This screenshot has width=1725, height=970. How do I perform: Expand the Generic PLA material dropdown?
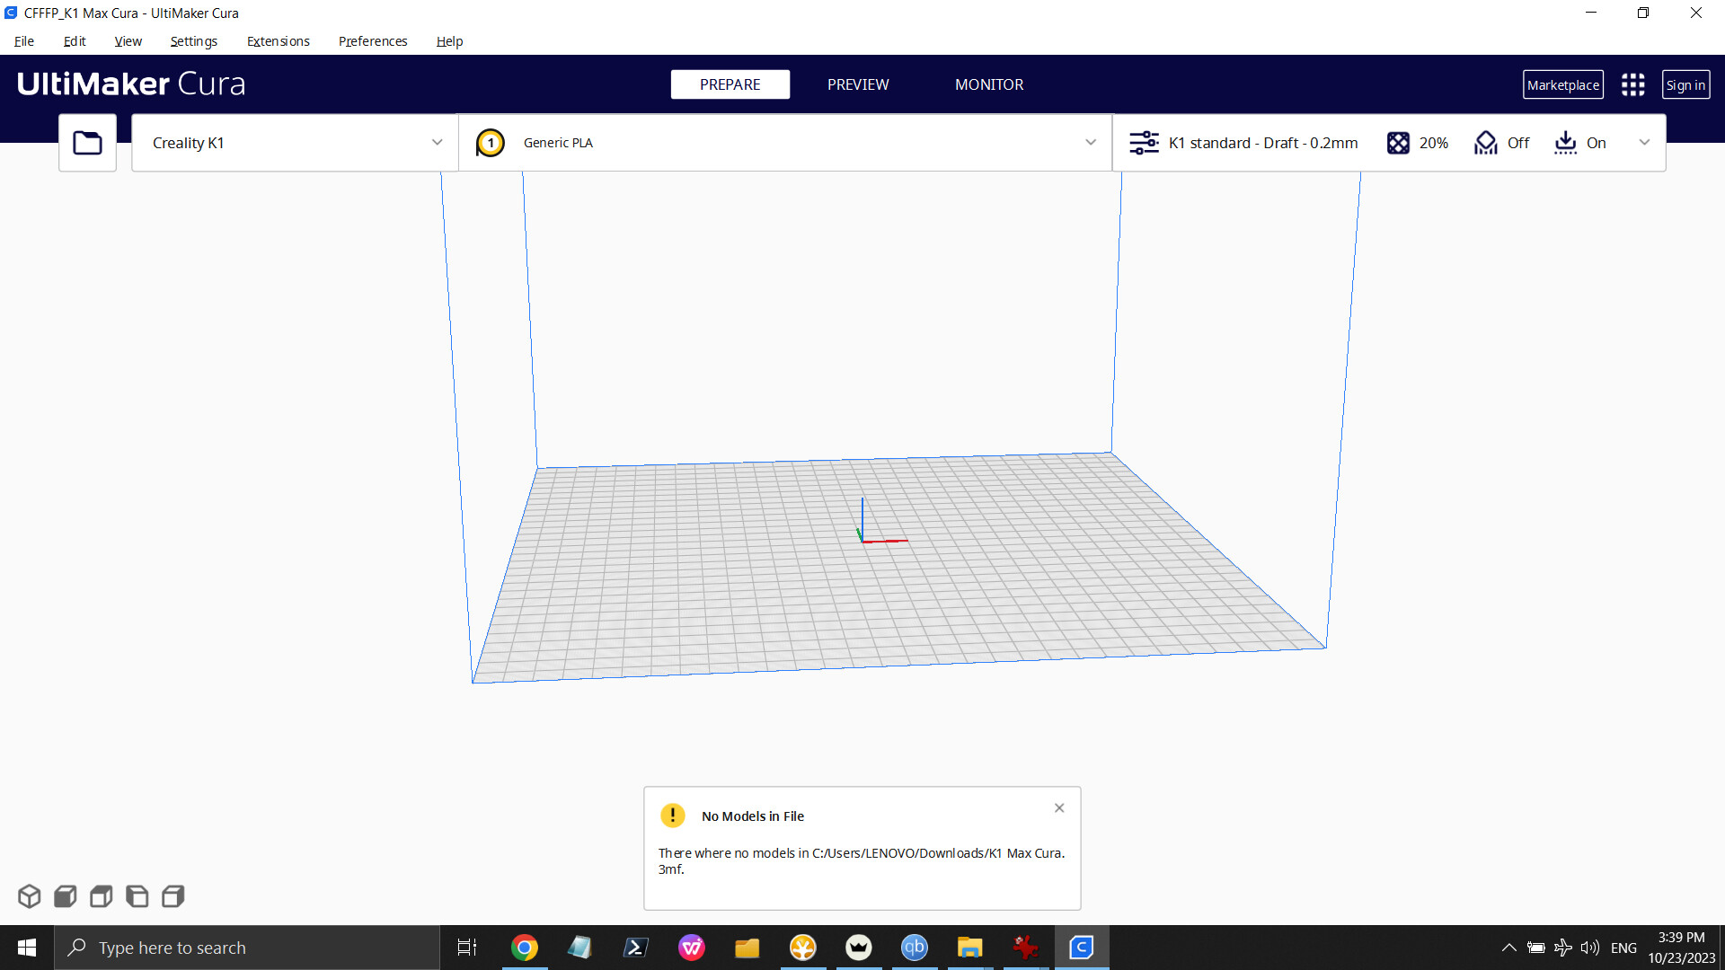[1090, 143]
